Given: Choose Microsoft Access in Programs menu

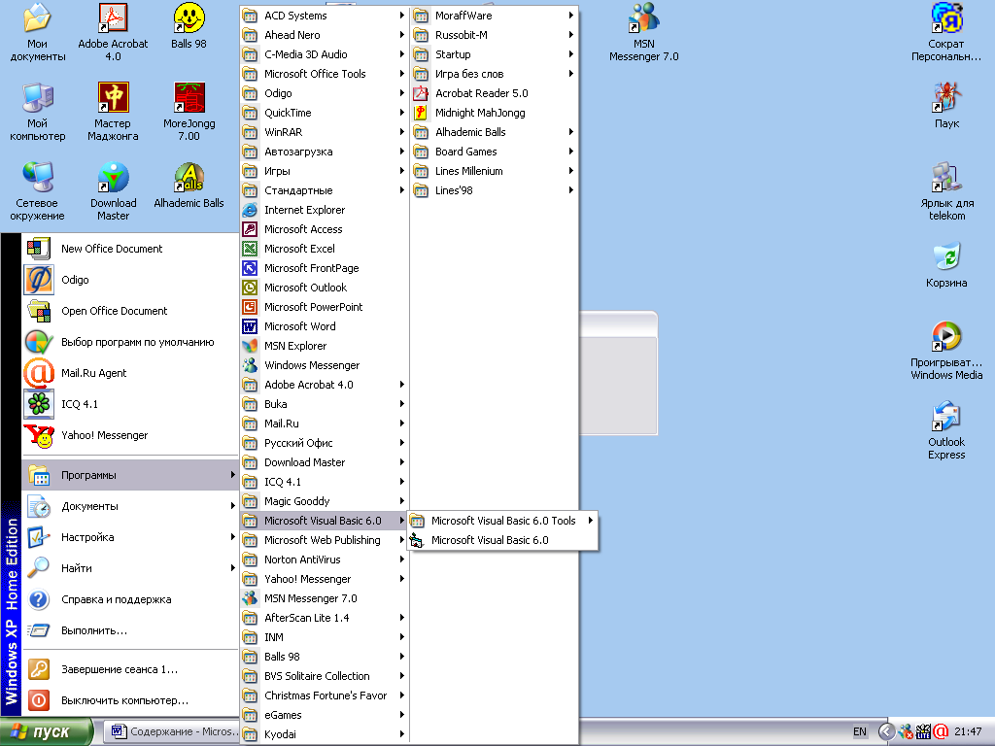Looking at the screenshot, I should coord(325,229).
